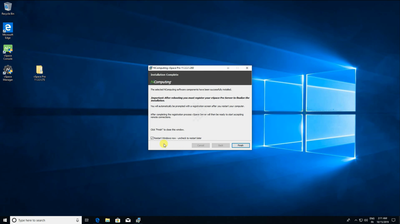400x224 pixels.
Task: Open File Explorer from the taskbar
Action: click(x=108, y=220)
